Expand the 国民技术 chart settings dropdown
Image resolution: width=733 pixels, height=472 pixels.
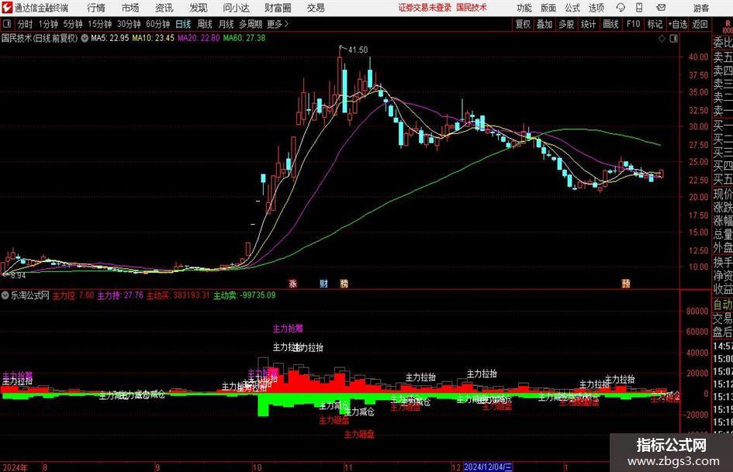(x=85, y=38)
